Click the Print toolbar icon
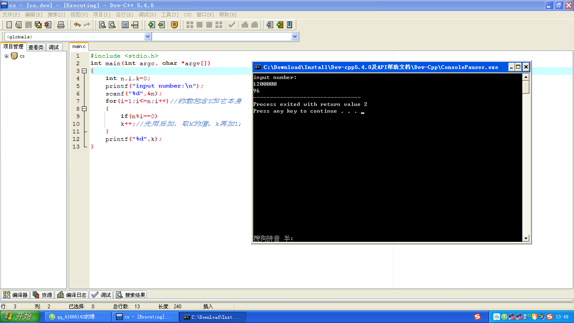The width and height of the screenshot is (574, 323). (61, 25)
